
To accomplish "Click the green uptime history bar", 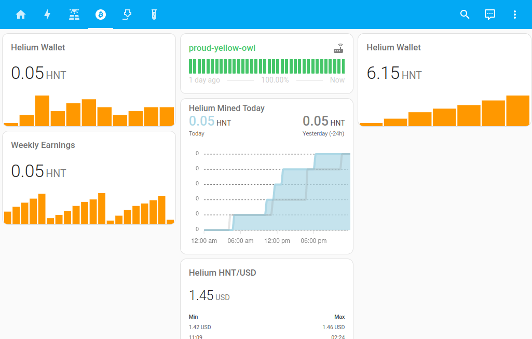I will point(267,66).
